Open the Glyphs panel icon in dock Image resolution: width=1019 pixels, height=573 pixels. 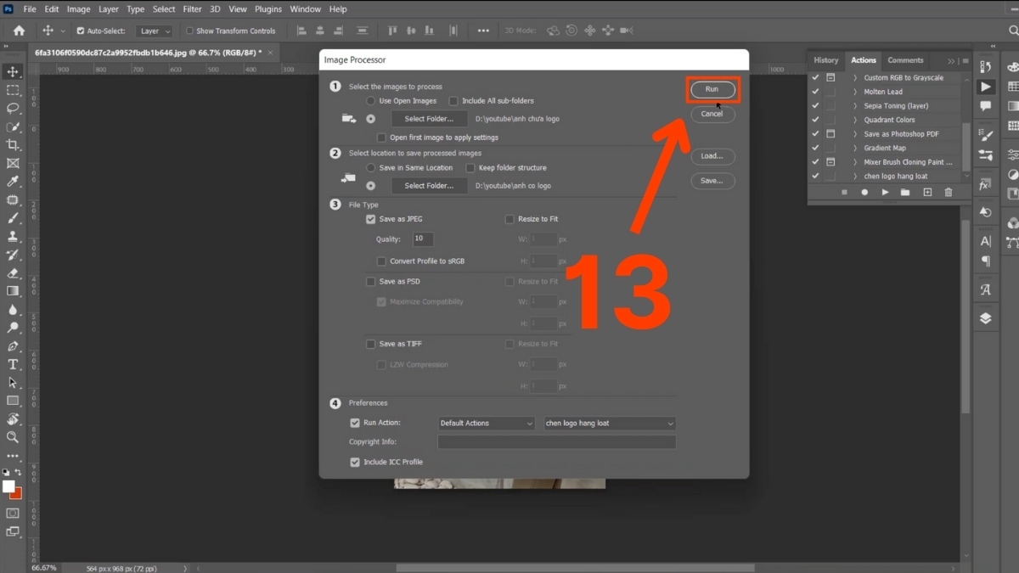(986, 289)
